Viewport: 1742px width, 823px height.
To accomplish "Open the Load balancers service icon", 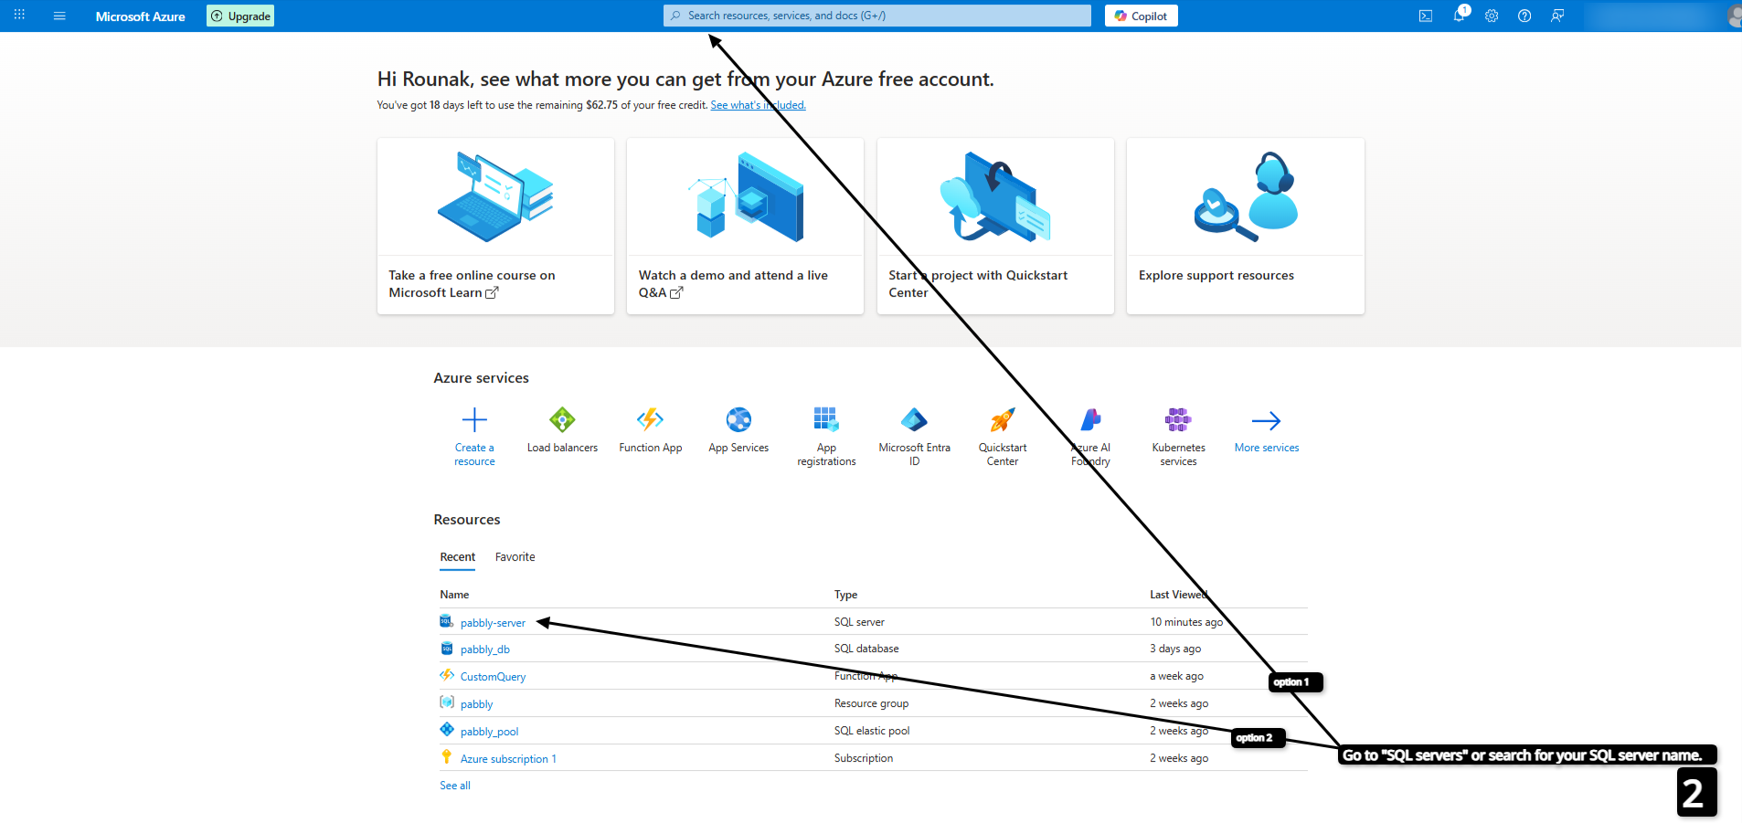I will pos(562,420).
